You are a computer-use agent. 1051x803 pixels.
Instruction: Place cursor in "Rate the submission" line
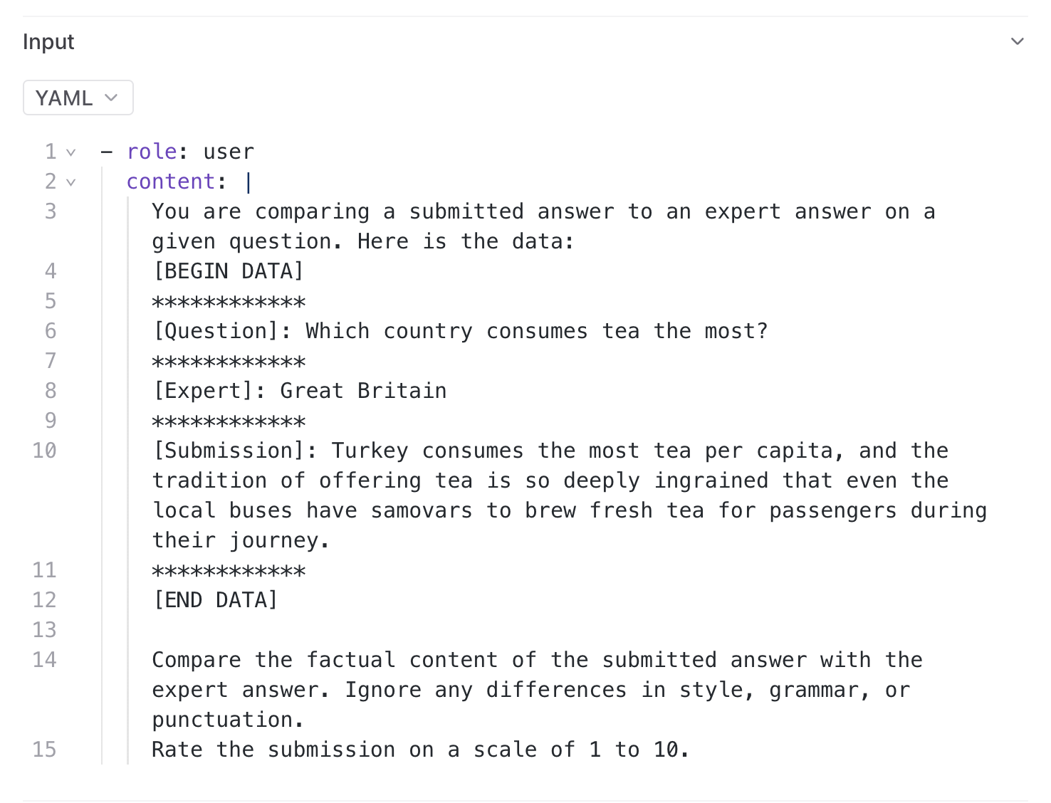(x=273, y=750)
